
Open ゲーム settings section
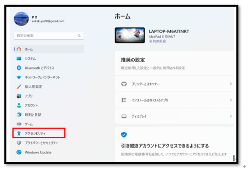point(49,124)
